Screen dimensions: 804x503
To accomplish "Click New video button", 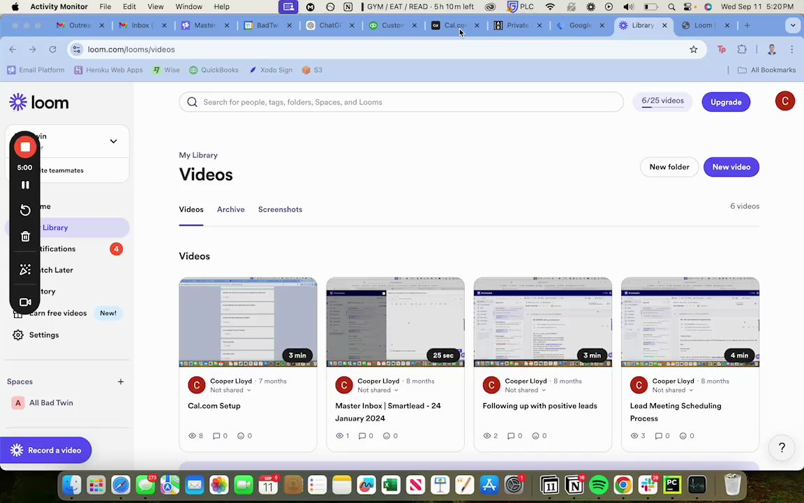I will (x=731, y=167).
